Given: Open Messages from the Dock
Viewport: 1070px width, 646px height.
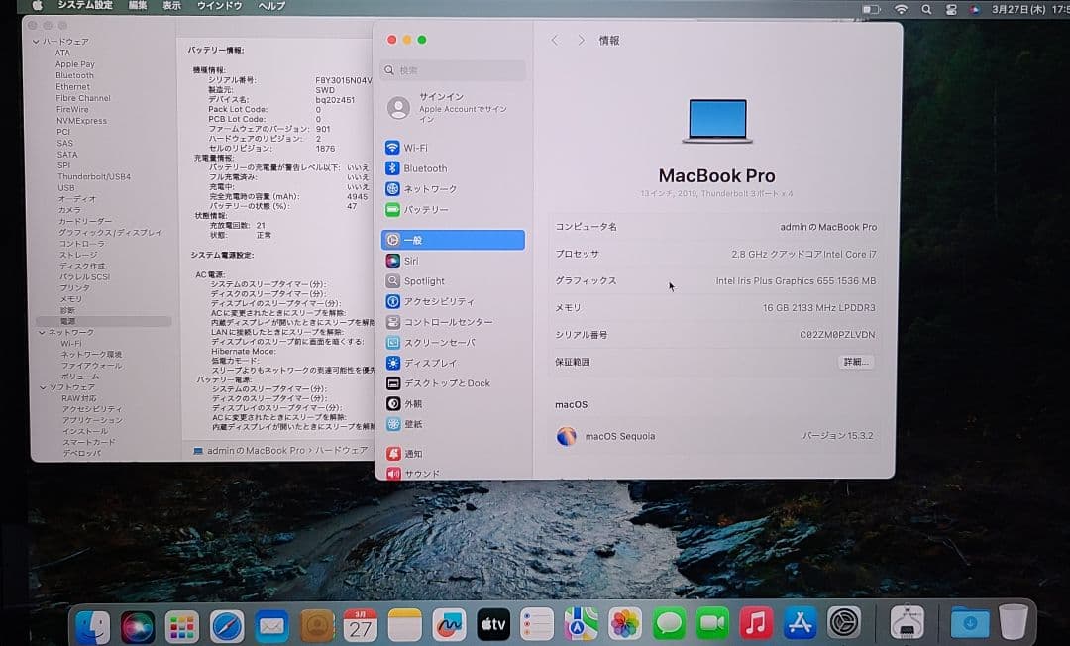Looking at the screenshot, I should click(x=670, y=625).
